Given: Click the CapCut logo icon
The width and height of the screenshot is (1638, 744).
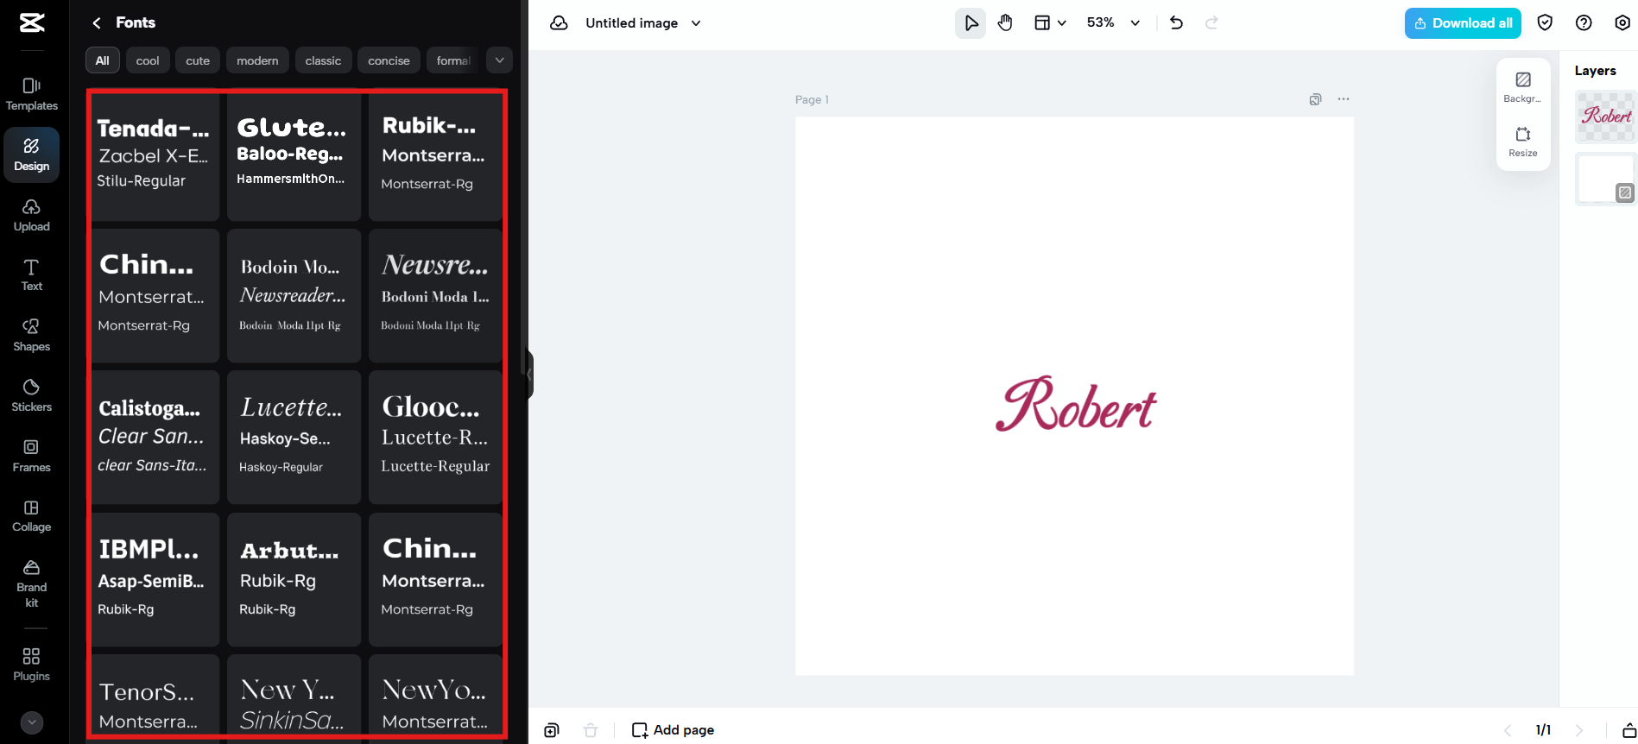Looking at the screenshot, I should click(32, 22).
